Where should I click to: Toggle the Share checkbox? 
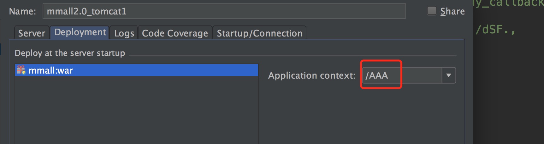431,11
